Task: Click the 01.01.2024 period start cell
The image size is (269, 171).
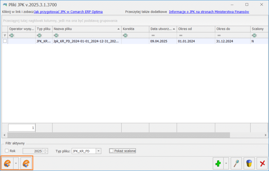Action: [x=196, y=41]
